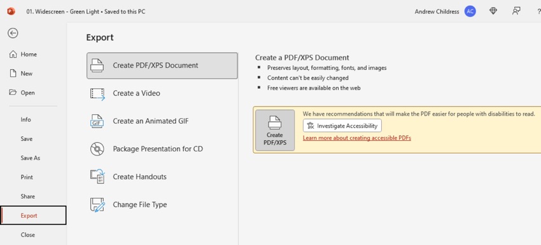Click 'Content can't be easily changed' bullet

coord(308,78)
